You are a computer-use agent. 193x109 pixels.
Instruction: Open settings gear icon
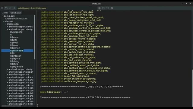point(112,8)
